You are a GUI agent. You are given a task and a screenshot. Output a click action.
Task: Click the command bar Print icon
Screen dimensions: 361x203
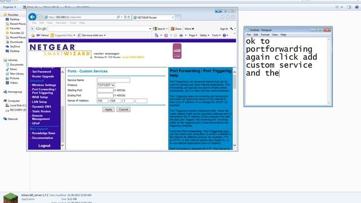(x=181, y=35)
